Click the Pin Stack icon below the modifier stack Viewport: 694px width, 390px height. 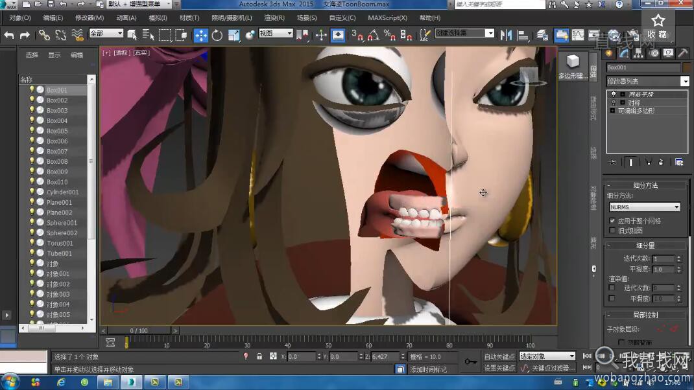tap(612, 162)
